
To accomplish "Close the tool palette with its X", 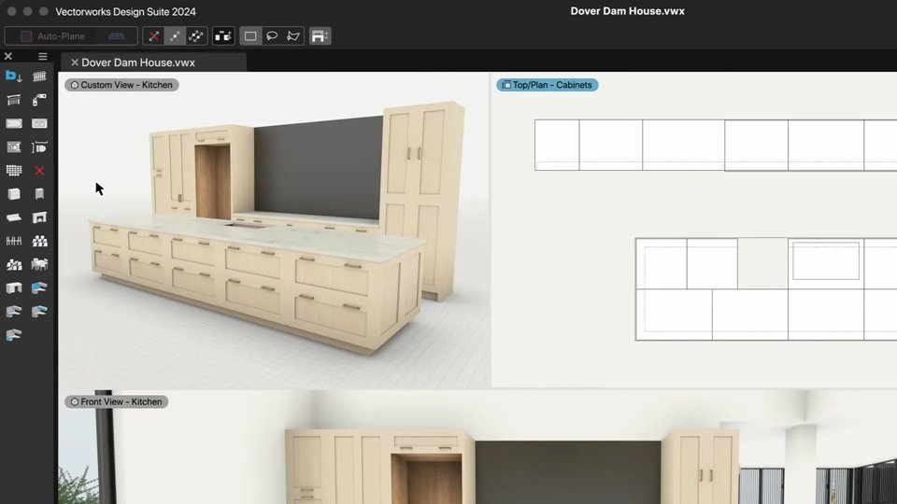I will pos(8,56).
